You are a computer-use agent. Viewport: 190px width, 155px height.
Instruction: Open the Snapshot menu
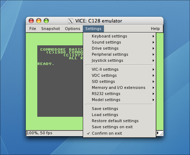tap(51, 29)
